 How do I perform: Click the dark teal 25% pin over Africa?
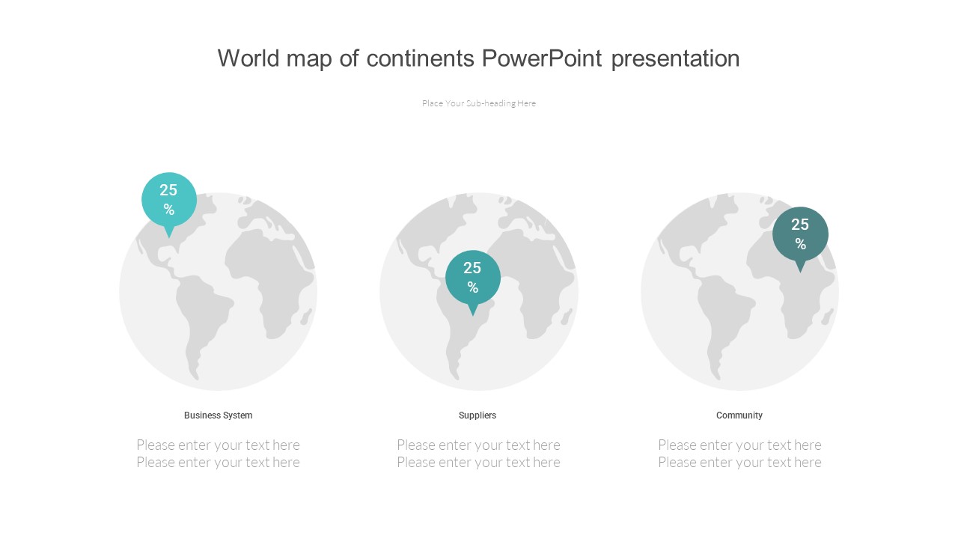pos(800,234)
